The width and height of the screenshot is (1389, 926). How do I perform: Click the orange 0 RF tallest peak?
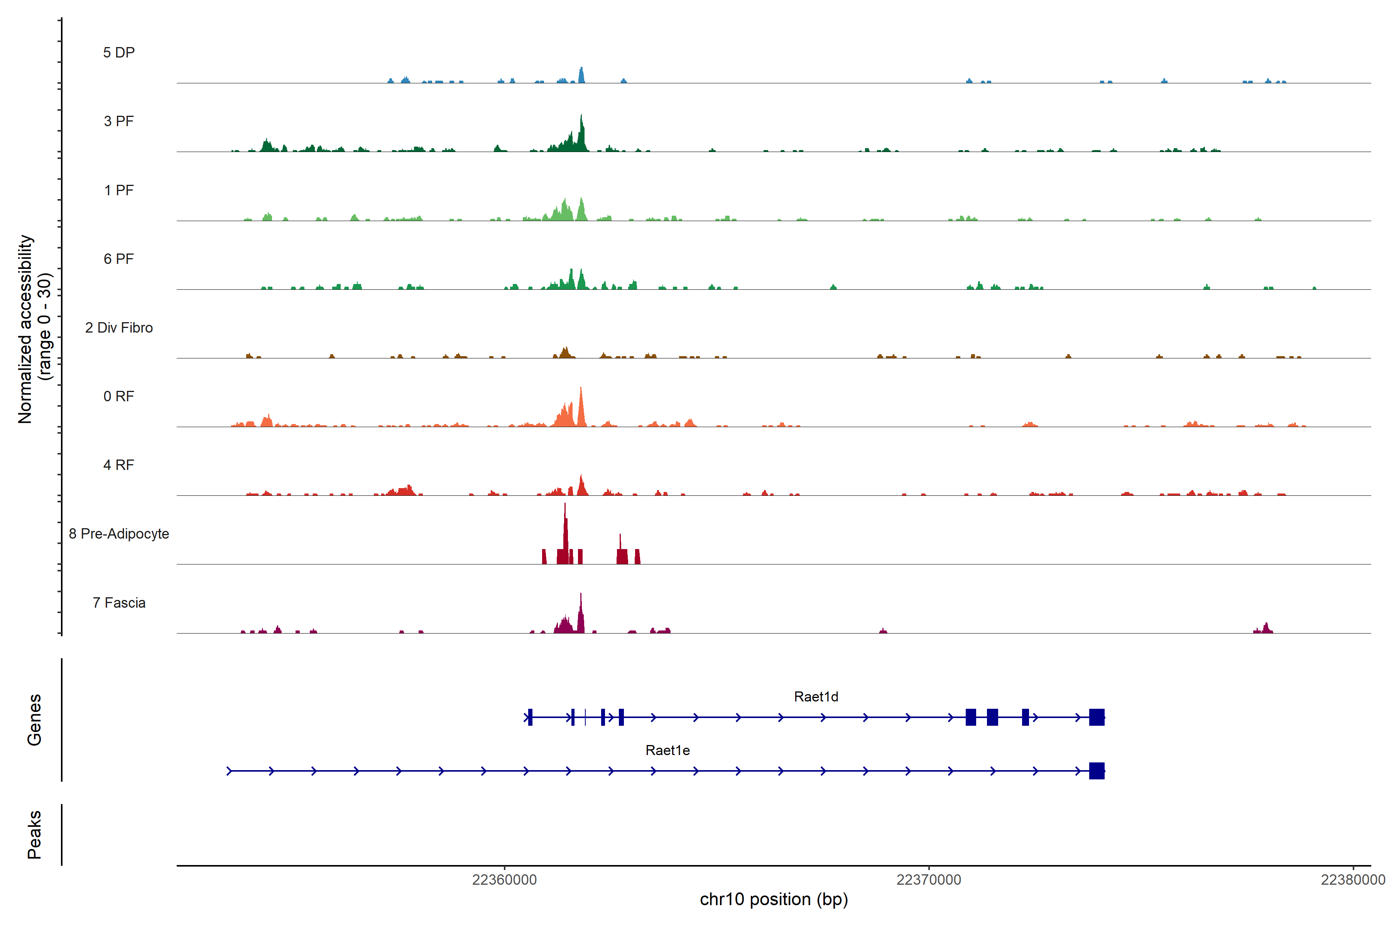pyautogui.click(x=581, y=407)
